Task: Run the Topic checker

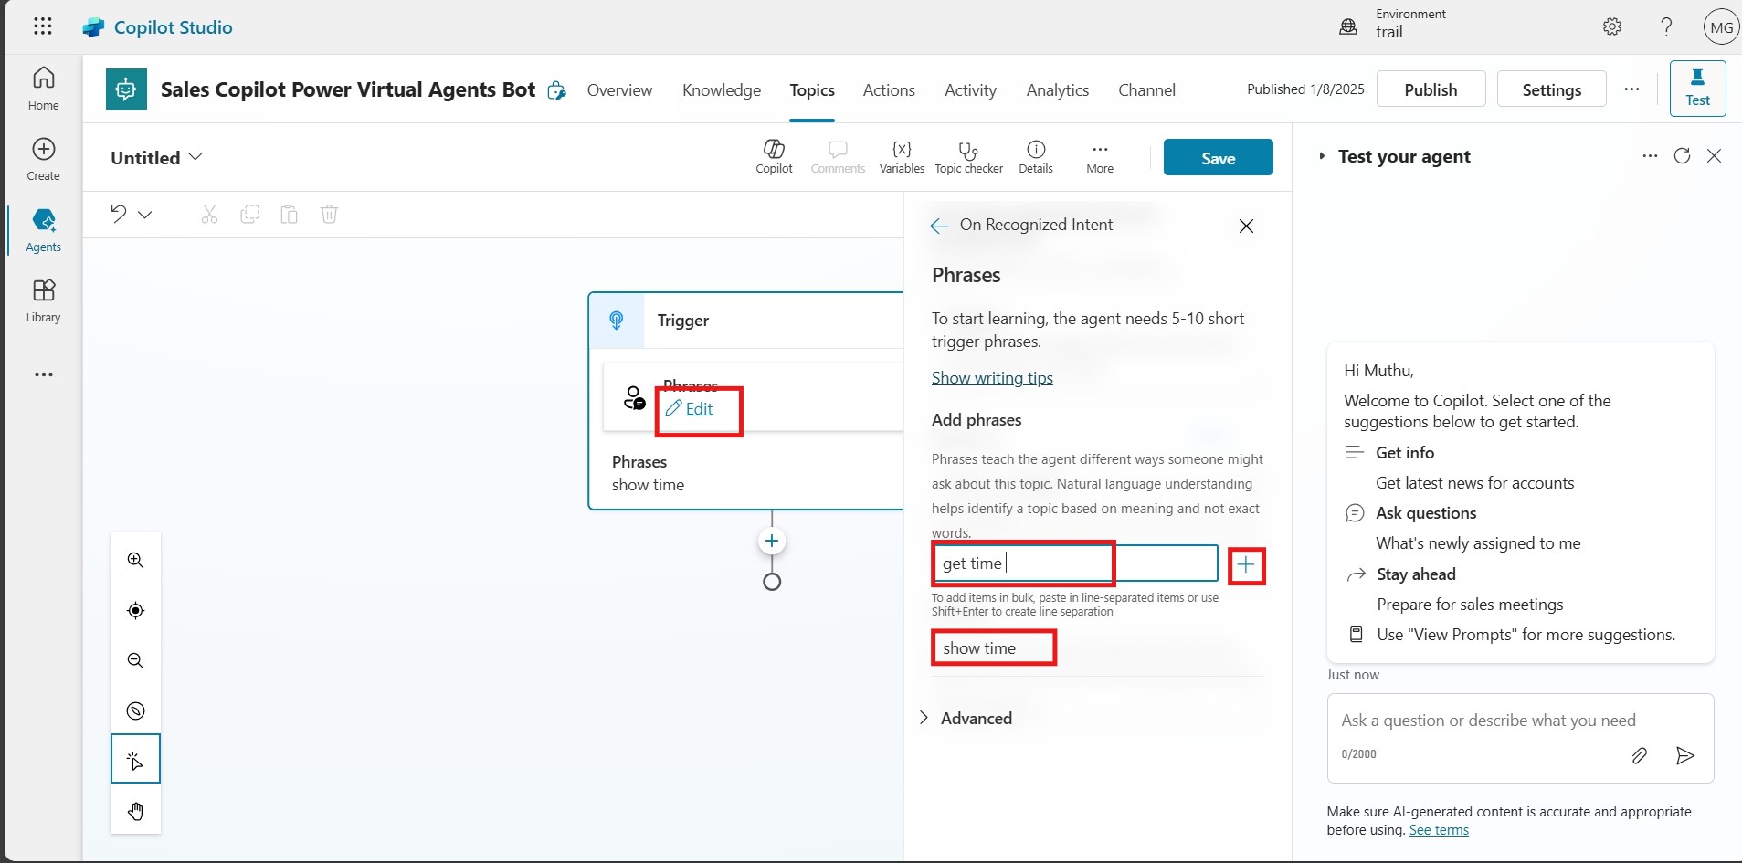Action: (968, 155)
